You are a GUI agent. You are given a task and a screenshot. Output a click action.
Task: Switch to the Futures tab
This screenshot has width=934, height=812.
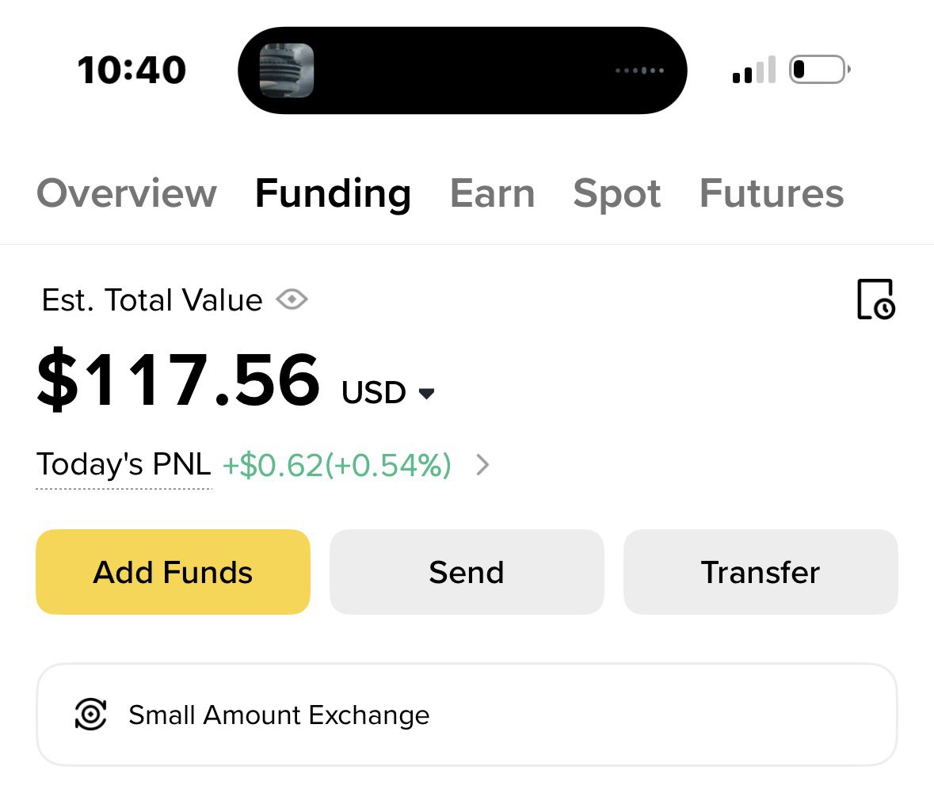[x=772, y=193]
